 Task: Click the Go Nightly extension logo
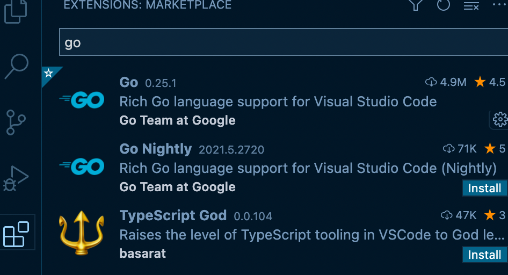coord(82,167)
